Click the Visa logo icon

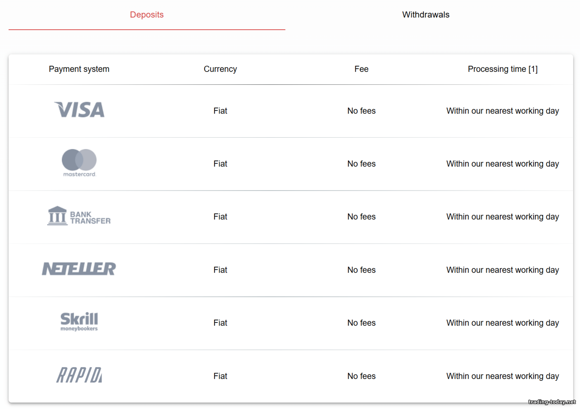pyautogui.click(x=79, y=110)
